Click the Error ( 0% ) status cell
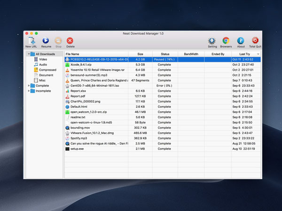The width and height of the screenshot is (282, 211). pos(164,86)
